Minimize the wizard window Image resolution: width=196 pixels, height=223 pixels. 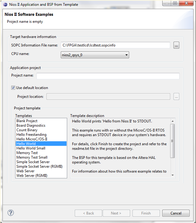tap(167, 3)
